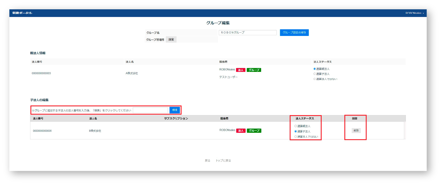Select 通算子法人 radio for B株式会社
The width and height of the screenshot is (441, 185).
tap(296, 131)
